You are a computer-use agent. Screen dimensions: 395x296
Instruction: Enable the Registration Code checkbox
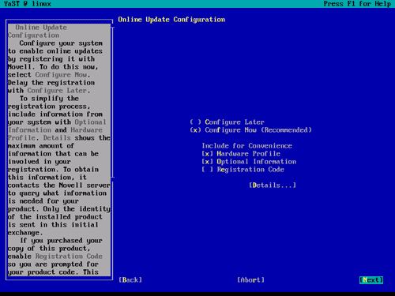[243, 170]
